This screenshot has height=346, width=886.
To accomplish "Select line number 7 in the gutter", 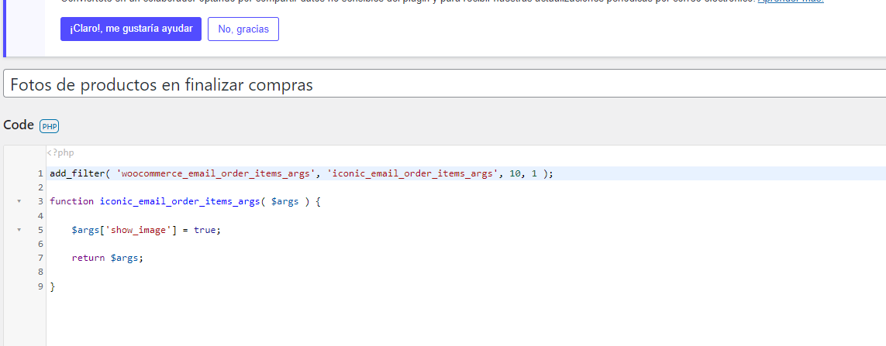I will click(40, 258).
